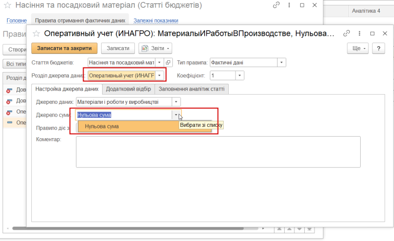This screenshot has width=394, height=241.
Task: Switch to Заповнення аналітик статті tab
Action: pyautogui.click(x=191, y=89)
